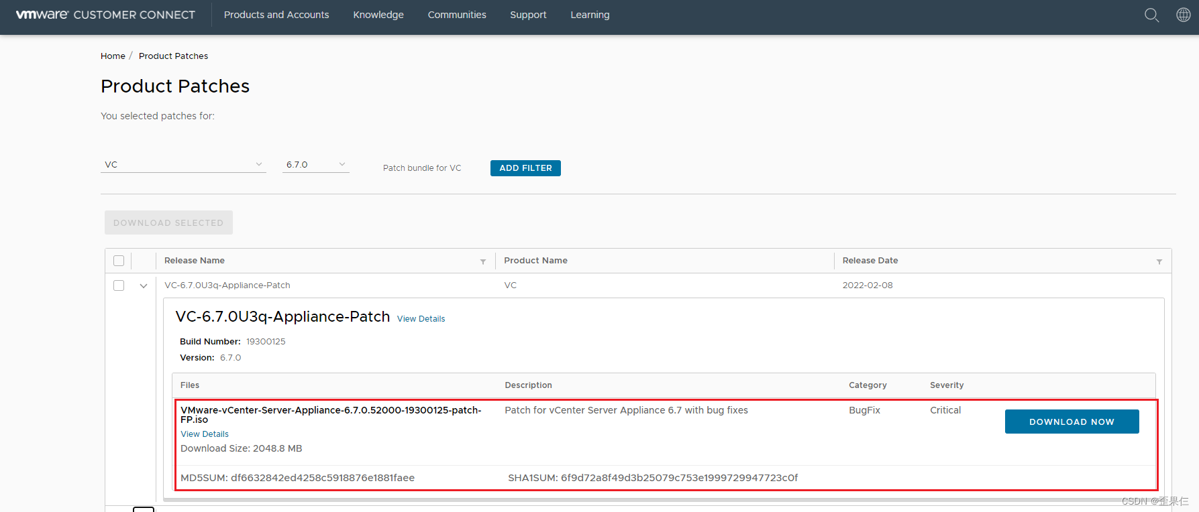This screenshot has width=1199, height=512.
Task: Open Products and Accounts menu
Action: [x=276, y=15]
